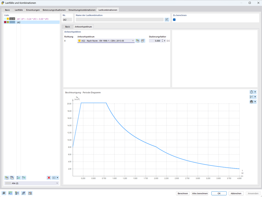Screen dimensions: 262x197
Task: Click the diagram axis settings icon
Action: pyautogui.click(x=252, y=97)
